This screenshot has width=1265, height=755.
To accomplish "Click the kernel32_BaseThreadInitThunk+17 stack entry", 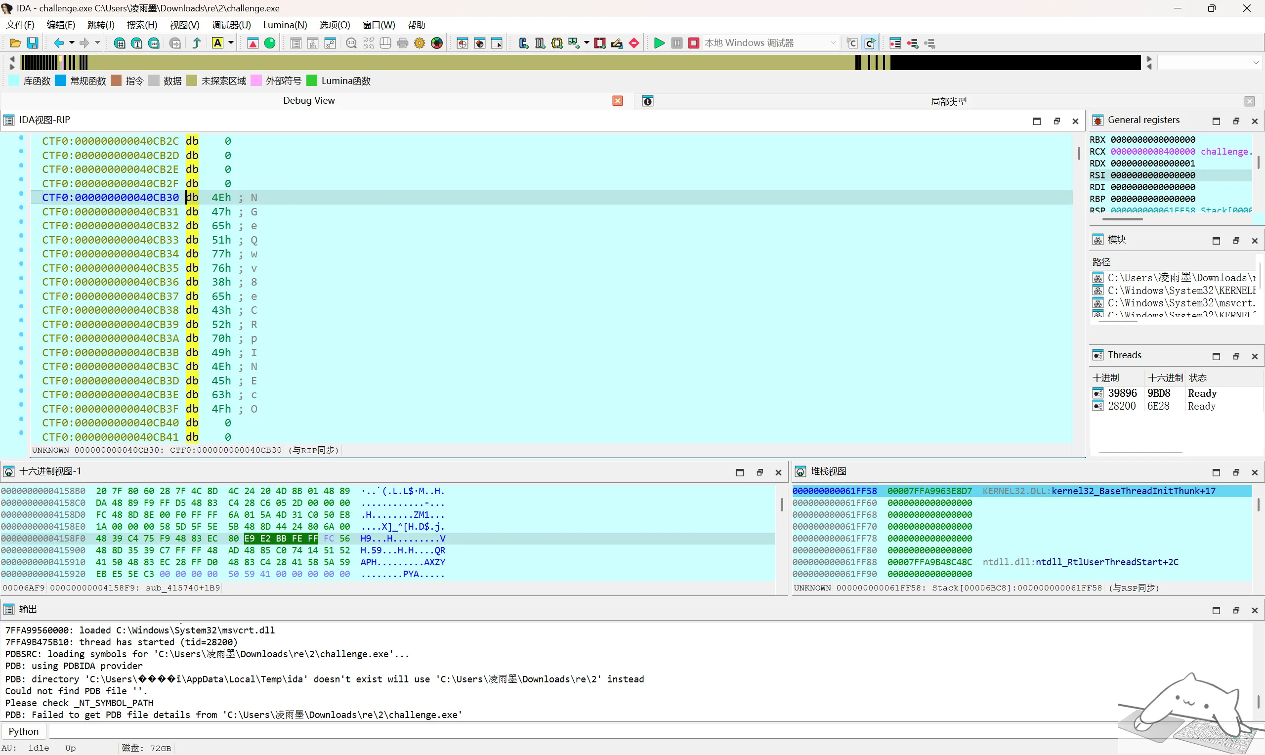I will pos(1133,491).
